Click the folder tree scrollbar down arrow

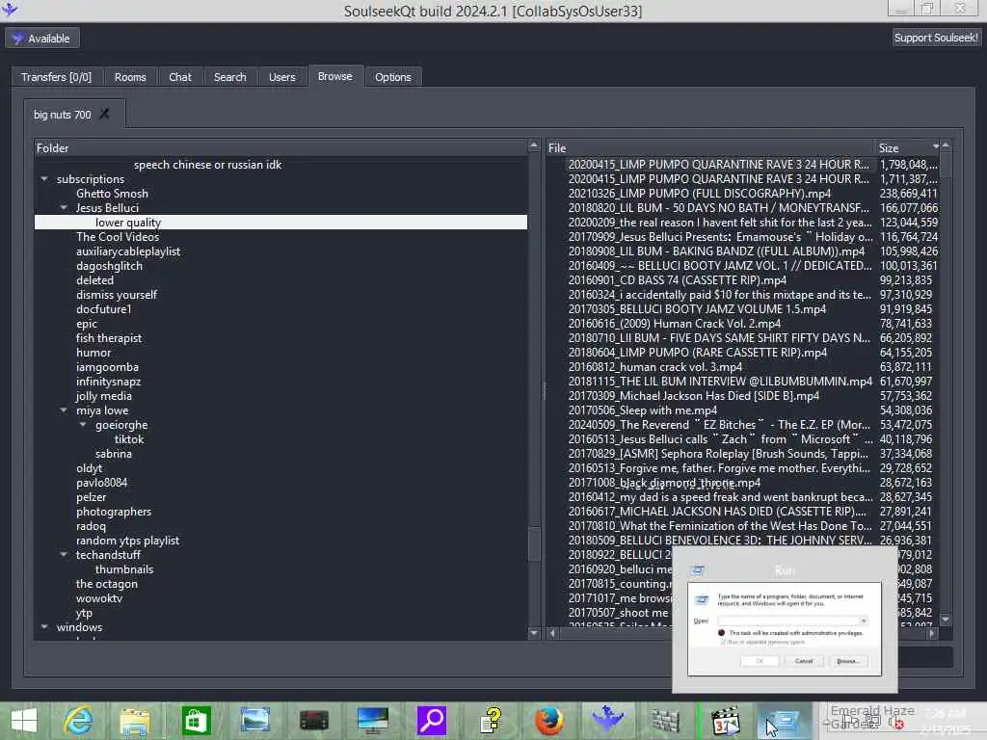pyautogui.click(x=534, y=633)
